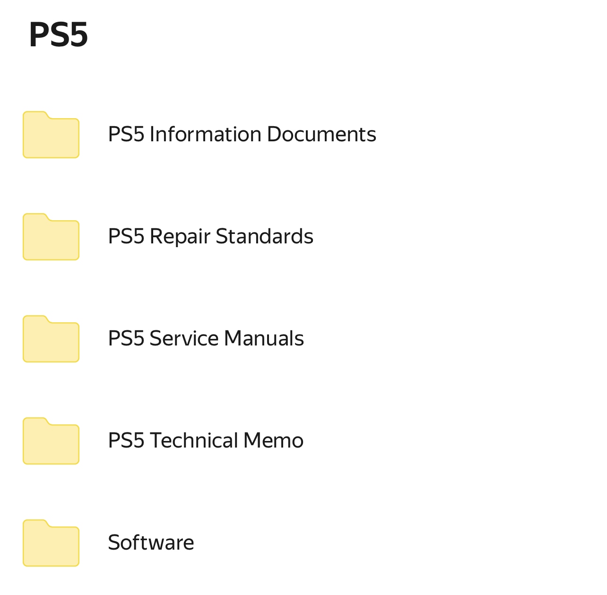Viewport: 607px width, 595px height.
Task: Browse into the Software directory entry
Action: click(303, 543)
